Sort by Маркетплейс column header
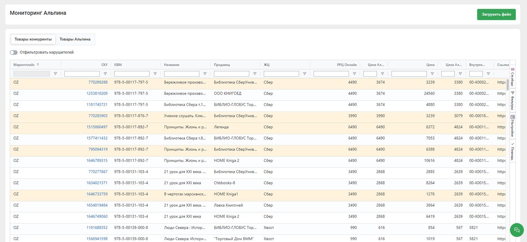Screen dimensions: 527x242 point(26,65)
